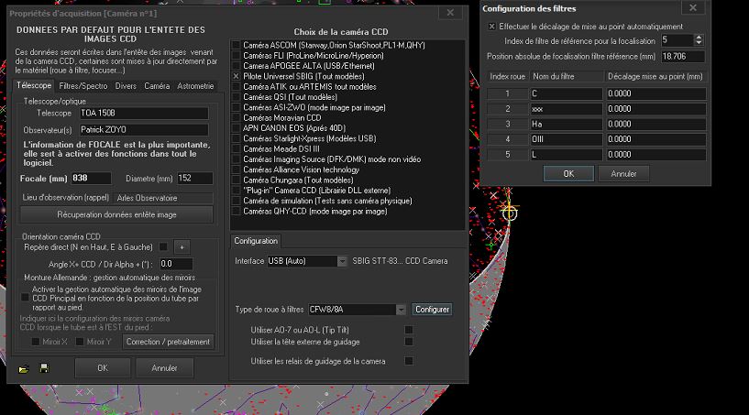Enable the Caméra ASCOM checkbox
The width and height of the screenshot is (749, 415).
tap(237, 45)
